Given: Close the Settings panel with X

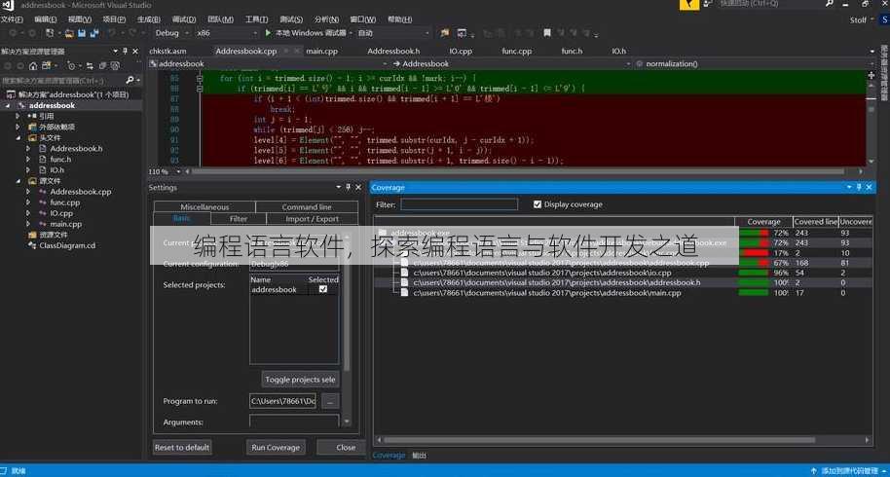Looking at the screenshot, I should coord(358,187).
